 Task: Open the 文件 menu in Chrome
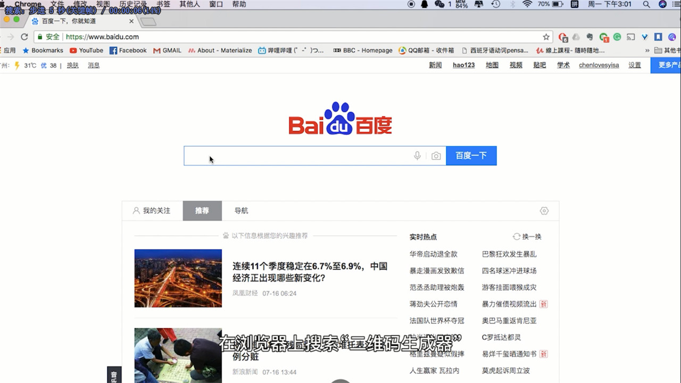click(x=57, y=4)
